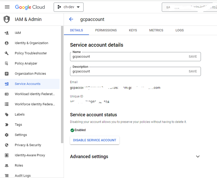This screenshot has height=178, width=217.
Task: Expand the Advanced settings section
Action: click(198, 157)
